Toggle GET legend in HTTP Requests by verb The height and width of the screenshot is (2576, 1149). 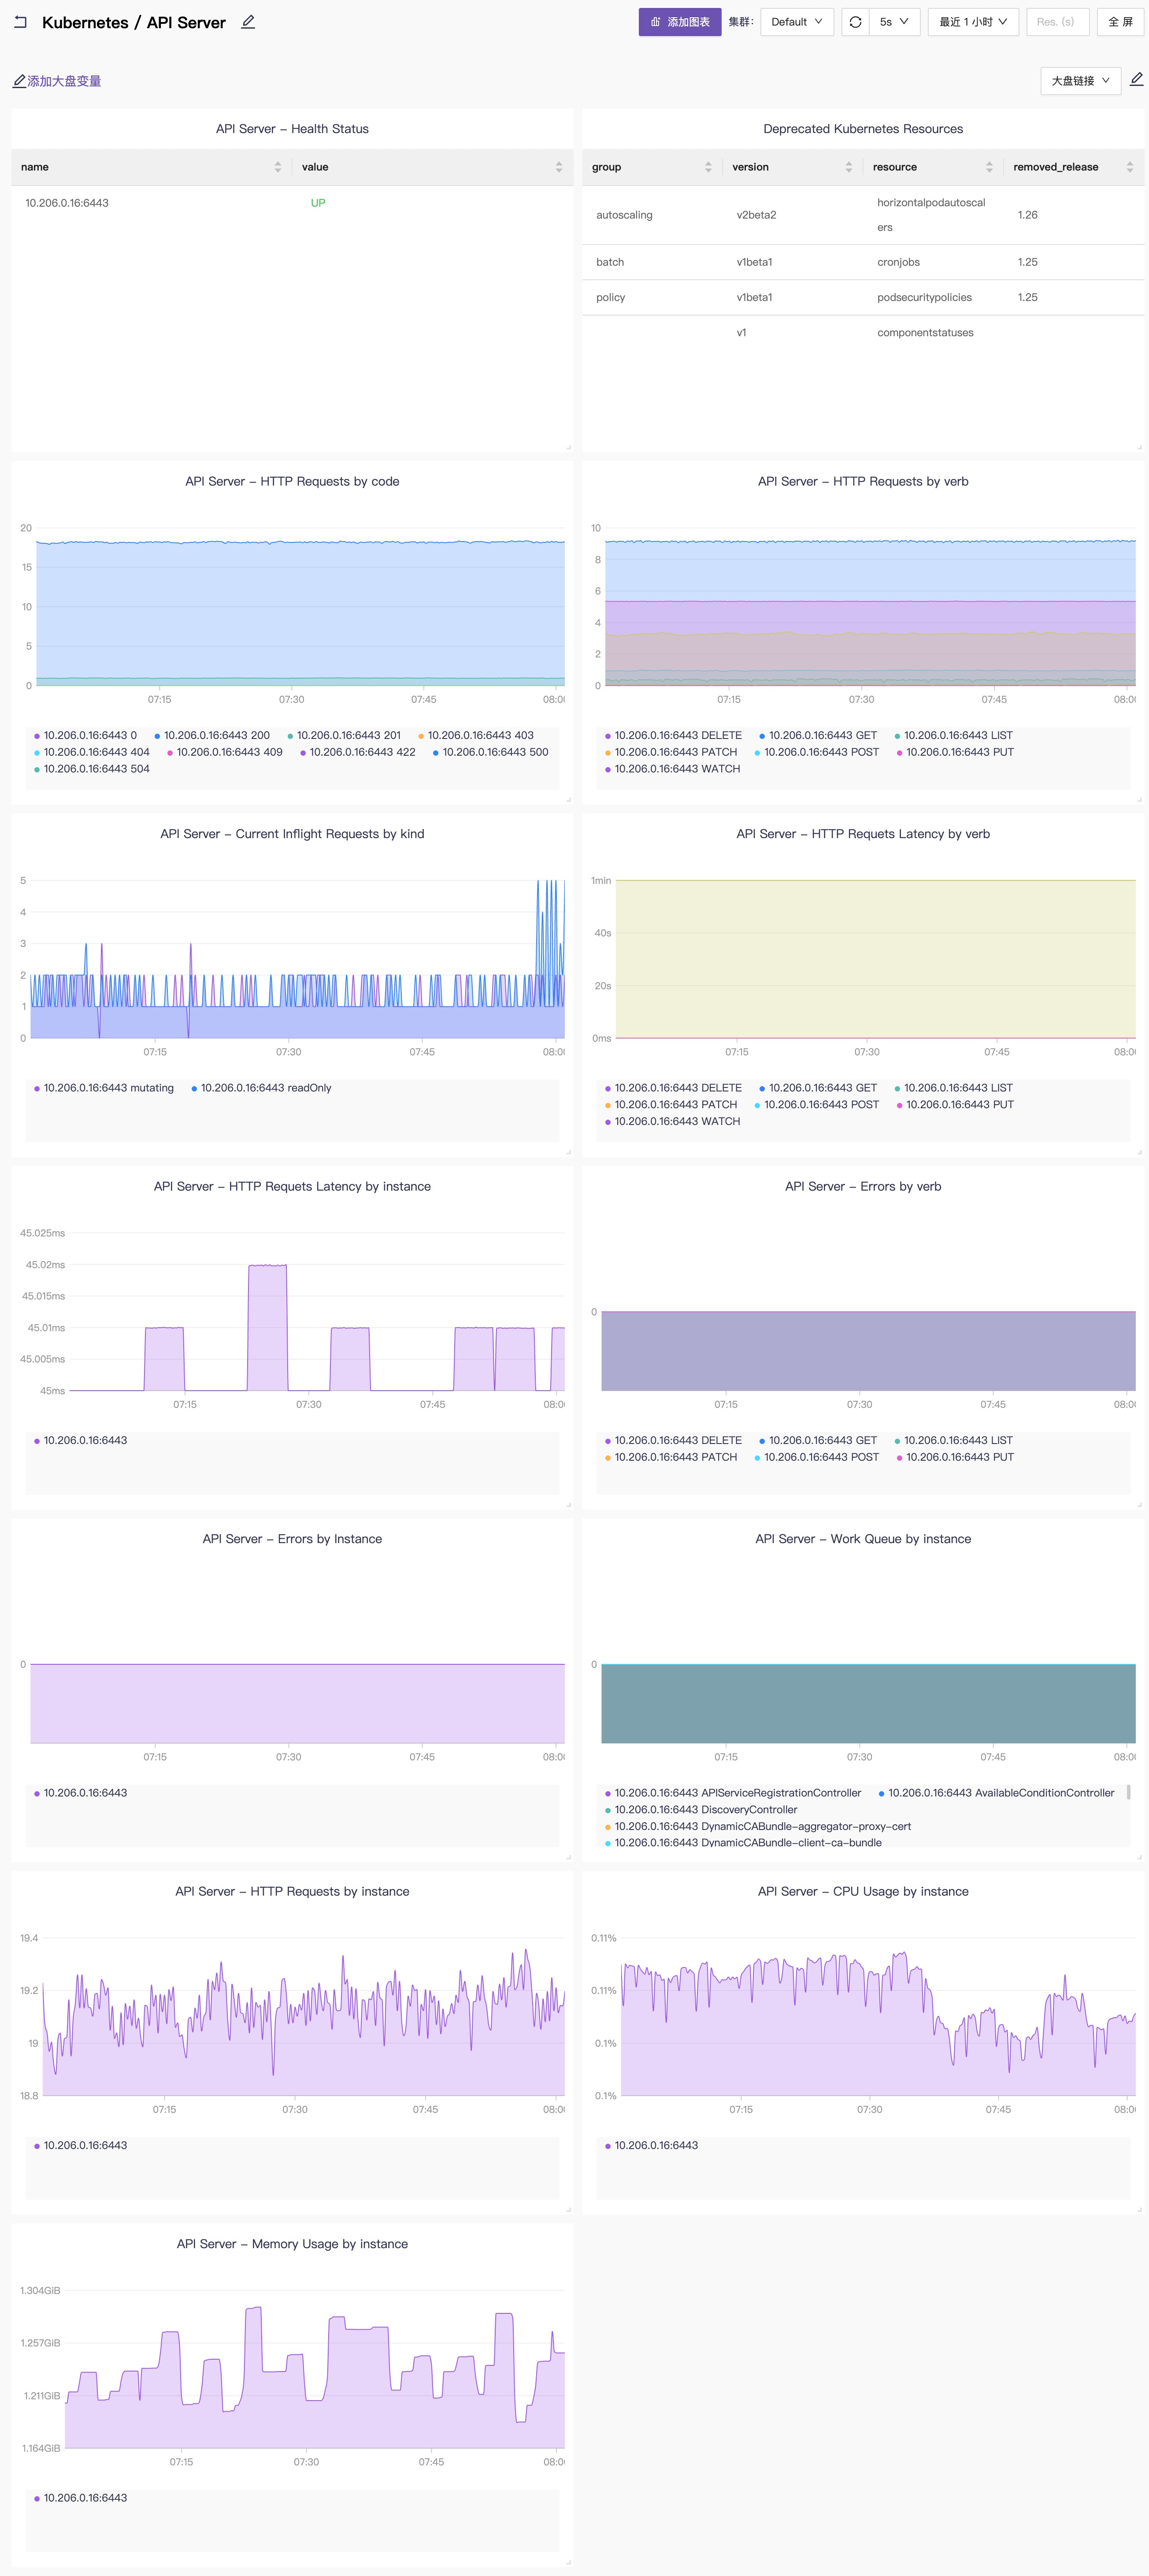[x=818, y=735]
